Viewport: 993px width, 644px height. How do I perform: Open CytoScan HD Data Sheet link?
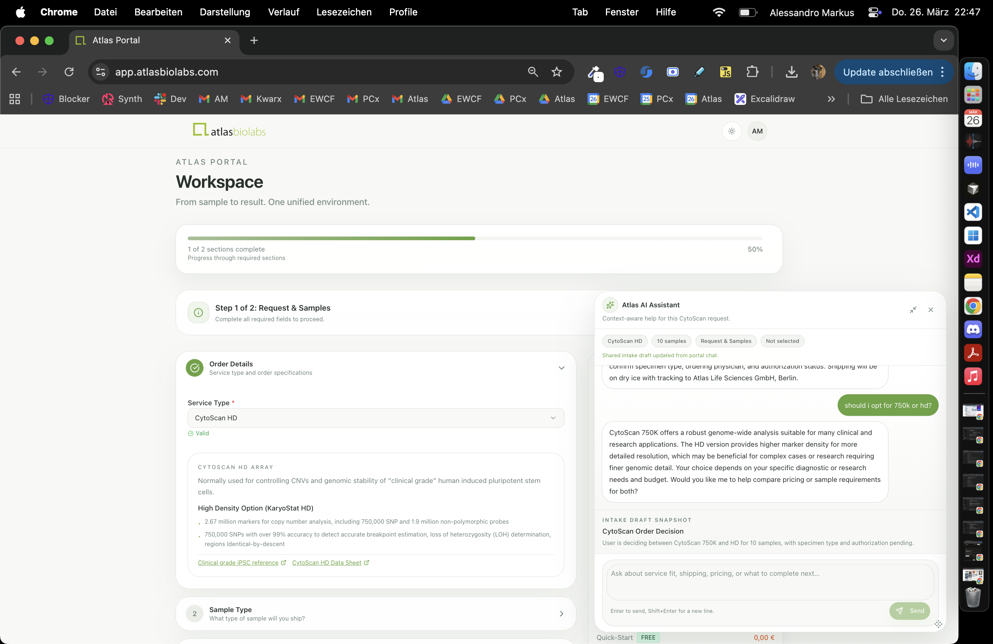[x=327, y=563]
